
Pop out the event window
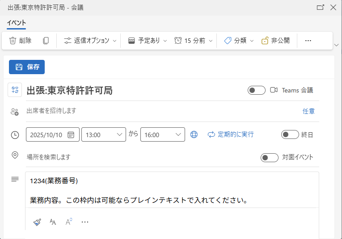pos(320,8)
